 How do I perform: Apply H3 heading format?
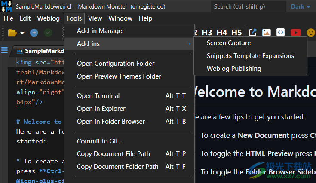coord(207,32)
